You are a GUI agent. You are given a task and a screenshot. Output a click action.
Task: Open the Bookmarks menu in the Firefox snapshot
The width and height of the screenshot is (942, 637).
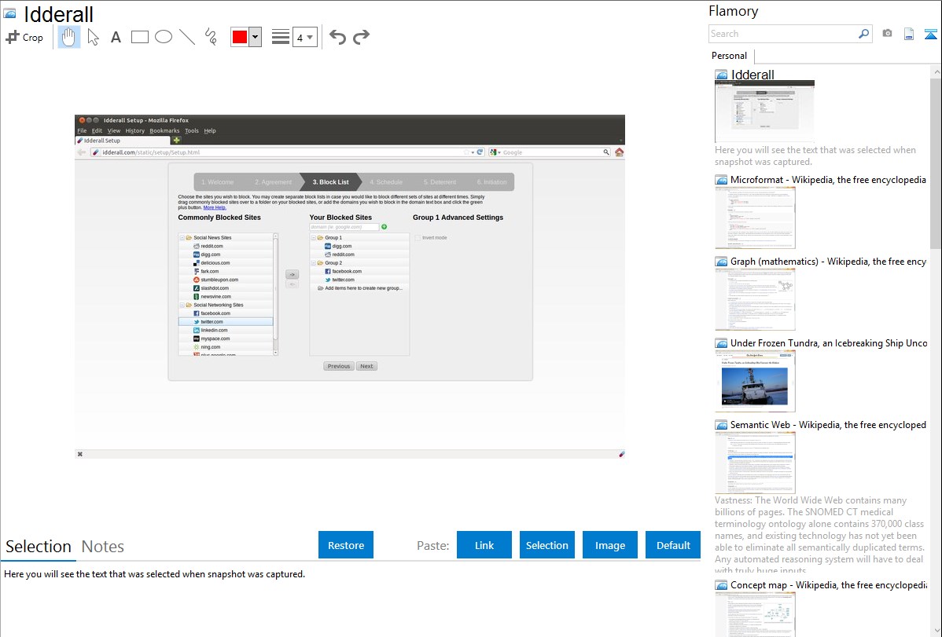tap(164, 131)
